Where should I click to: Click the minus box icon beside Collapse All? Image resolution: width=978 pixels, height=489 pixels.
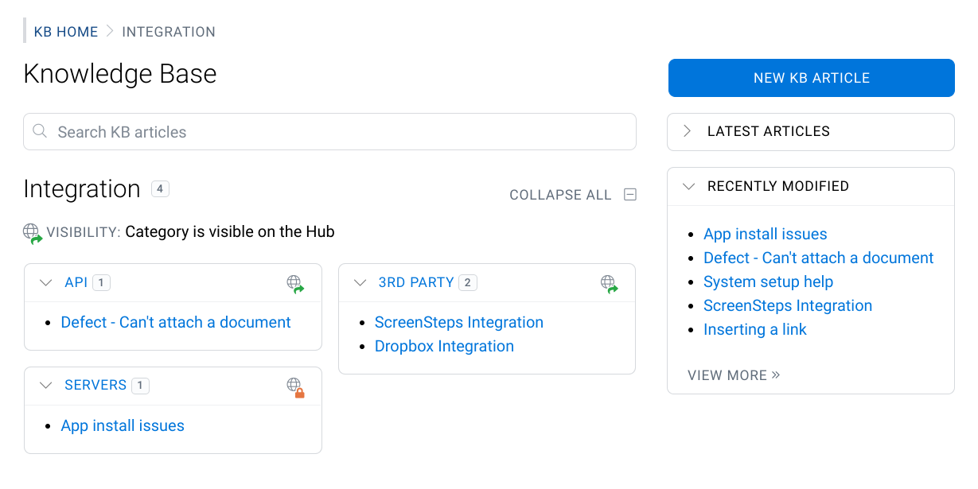[630, 194]
